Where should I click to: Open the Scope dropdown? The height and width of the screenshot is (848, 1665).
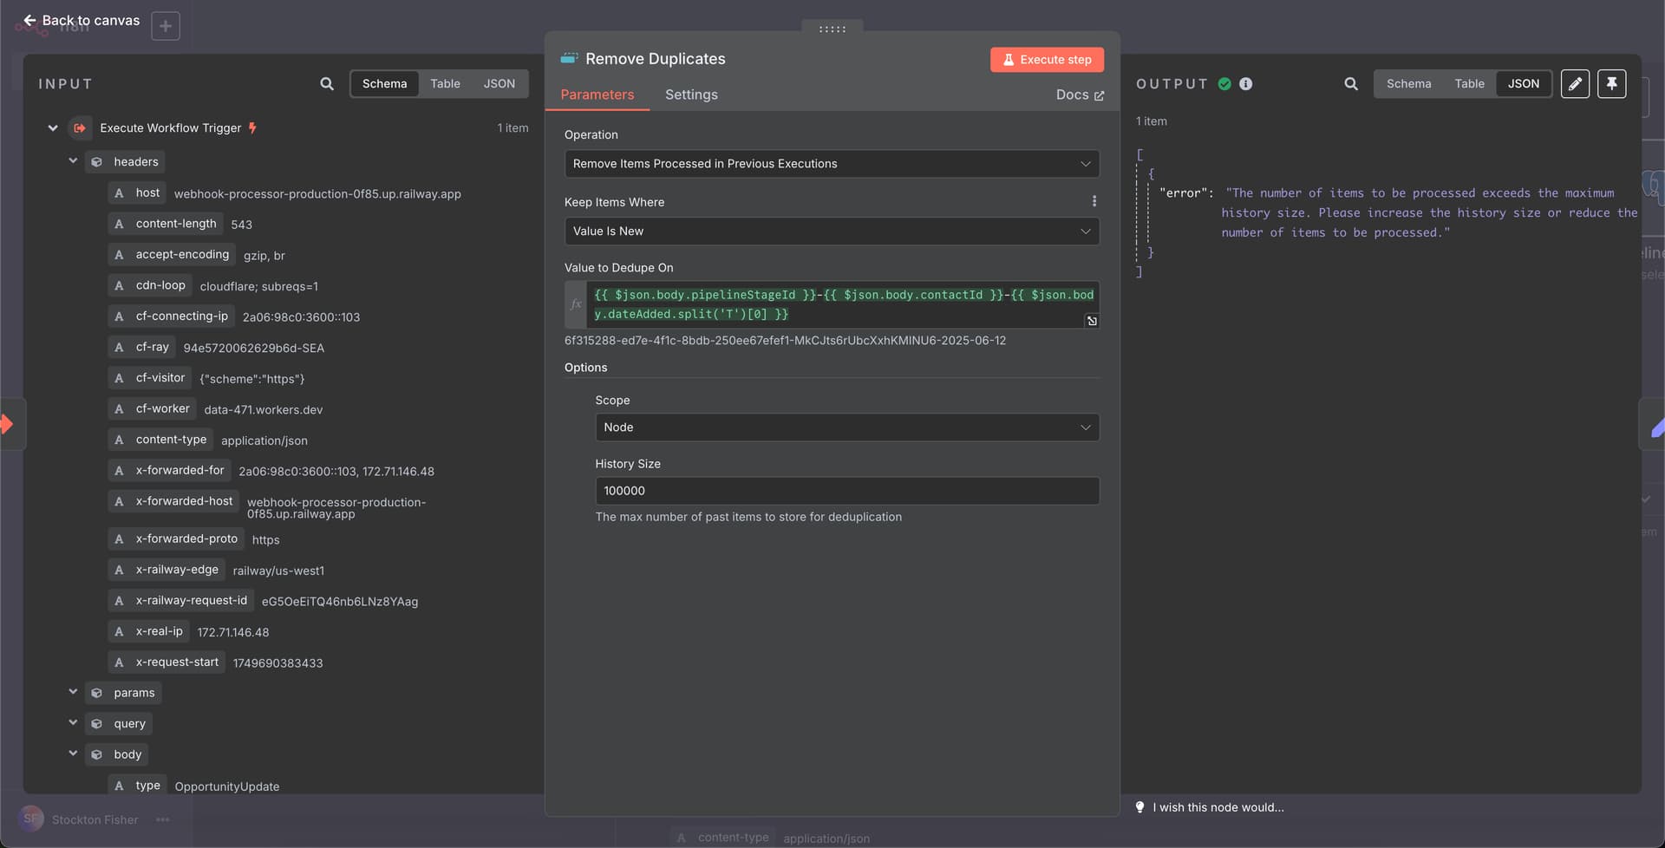[x=847, y=427]
